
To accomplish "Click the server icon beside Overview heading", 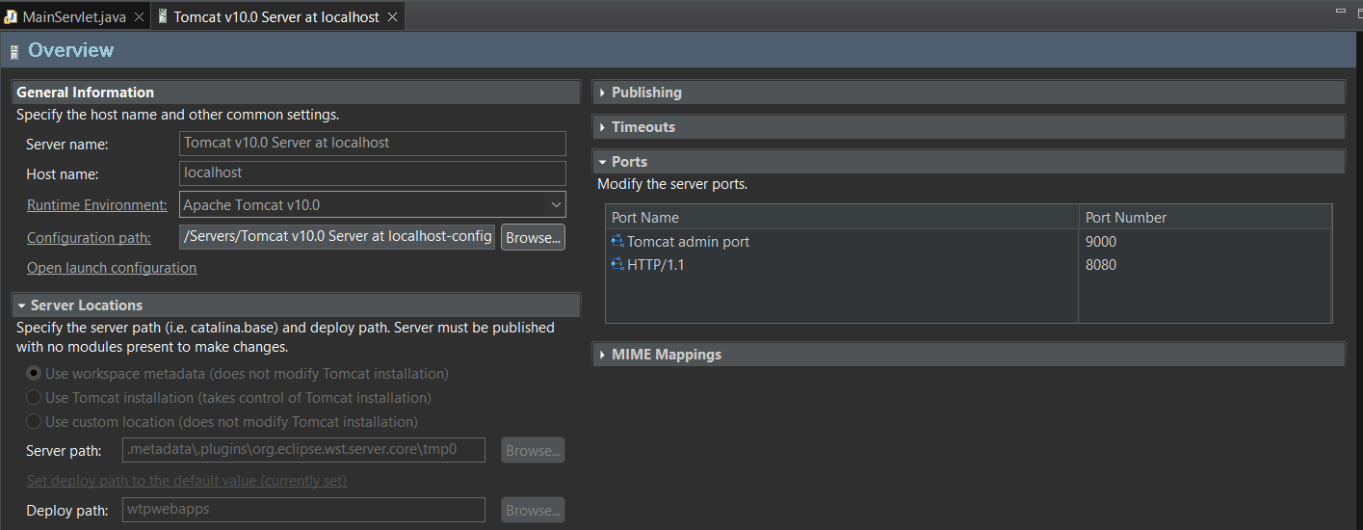I will click(14, 52).
